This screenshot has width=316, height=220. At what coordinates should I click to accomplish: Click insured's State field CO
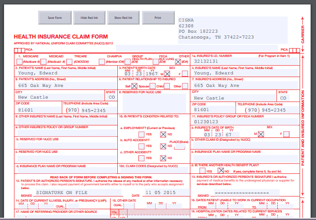click(x=284, y=98)
